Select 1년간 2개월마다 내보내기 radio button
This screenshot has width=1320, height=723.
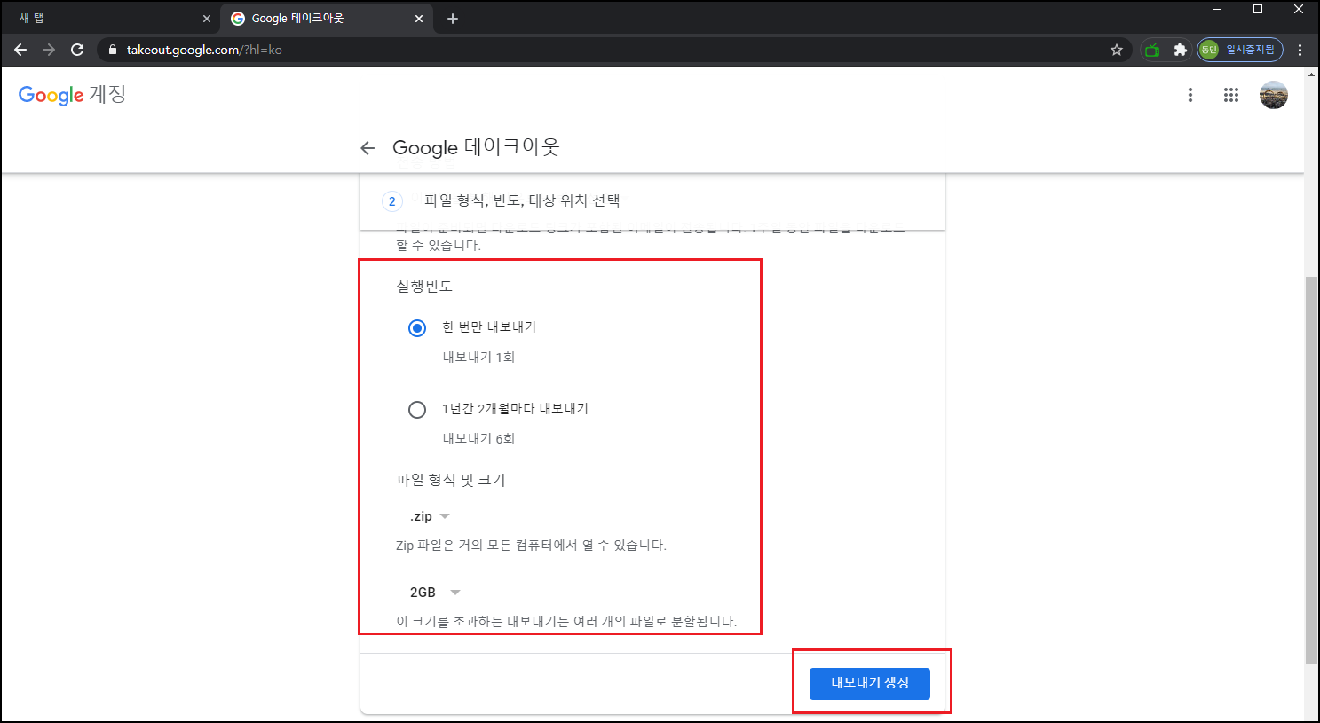417,410
